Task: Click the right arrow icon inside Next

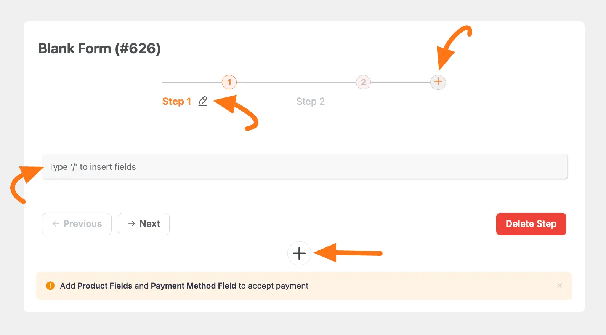Action: (131, 224)
